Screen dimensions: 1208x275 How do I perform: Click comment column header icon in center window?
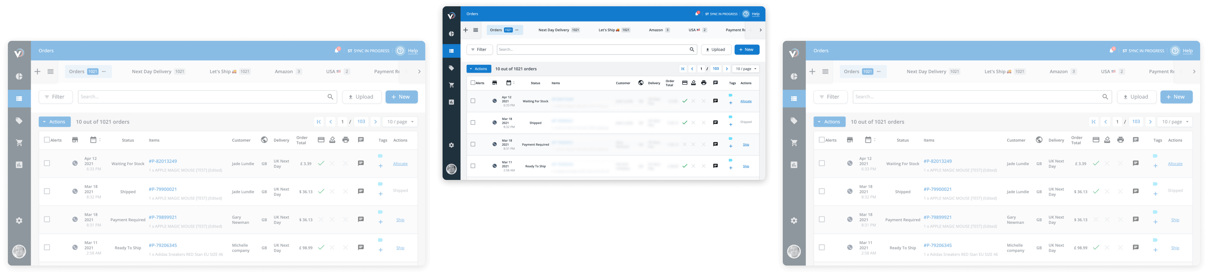pos(715,83)
